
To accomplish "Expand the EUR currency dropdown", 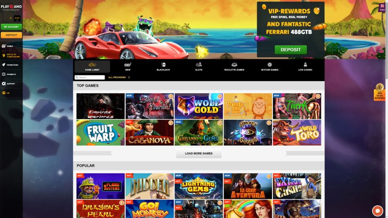I will tap(17, 18).
